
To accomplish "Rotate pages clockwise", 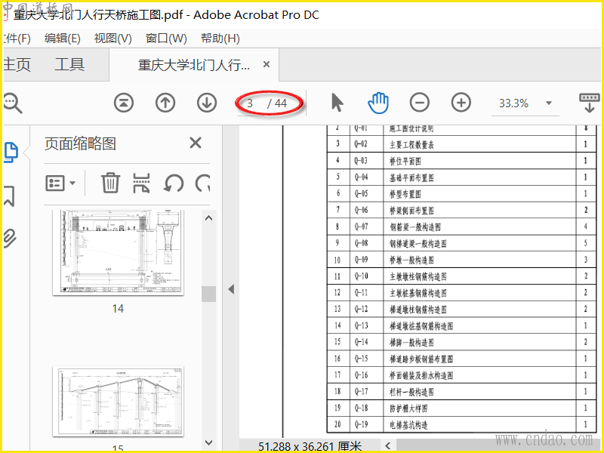I will 202,183.
